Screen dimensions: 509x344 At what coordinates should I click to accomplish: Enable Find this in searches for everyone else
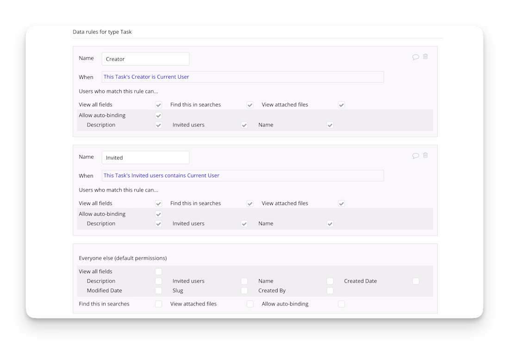(x=159, y=304)
